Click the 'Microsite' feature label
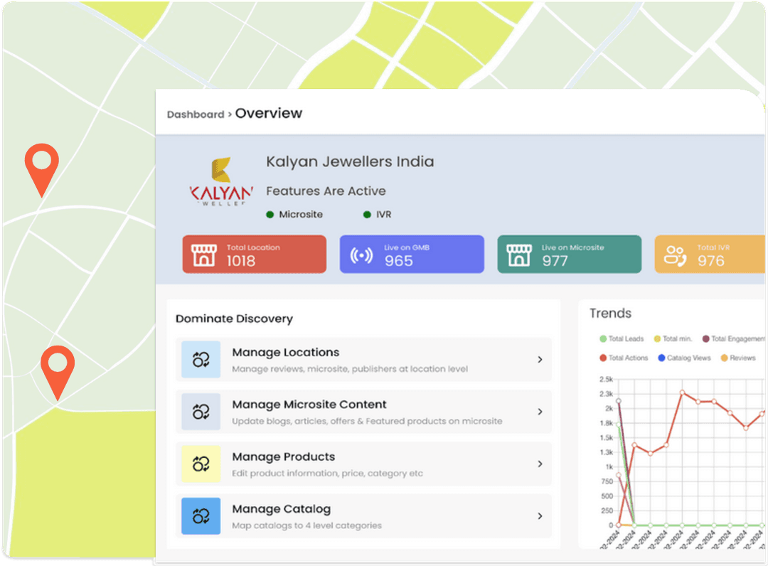Image resolution: width=768 pixels, height=566 pixels. point(301,215)
